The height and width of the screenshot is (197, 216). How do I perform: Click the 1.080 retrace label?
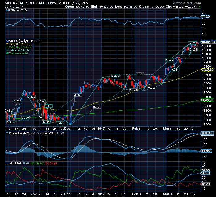10,122
